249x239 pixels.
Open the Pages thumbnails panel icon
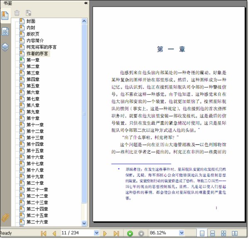(x=5, y=31)
